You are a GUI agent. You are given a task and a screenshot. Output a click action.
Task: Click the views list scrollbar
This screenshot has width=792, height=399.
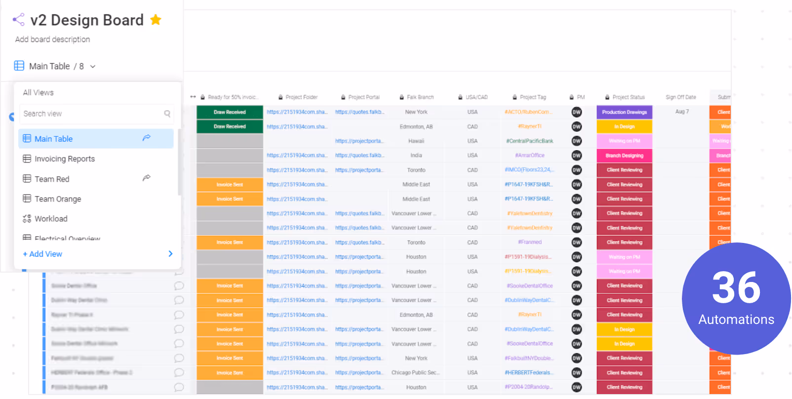click(179, 162)
